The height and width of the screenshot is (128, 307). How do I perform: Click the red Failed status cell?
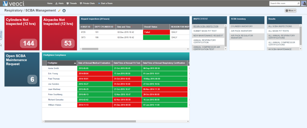(156, 32)
